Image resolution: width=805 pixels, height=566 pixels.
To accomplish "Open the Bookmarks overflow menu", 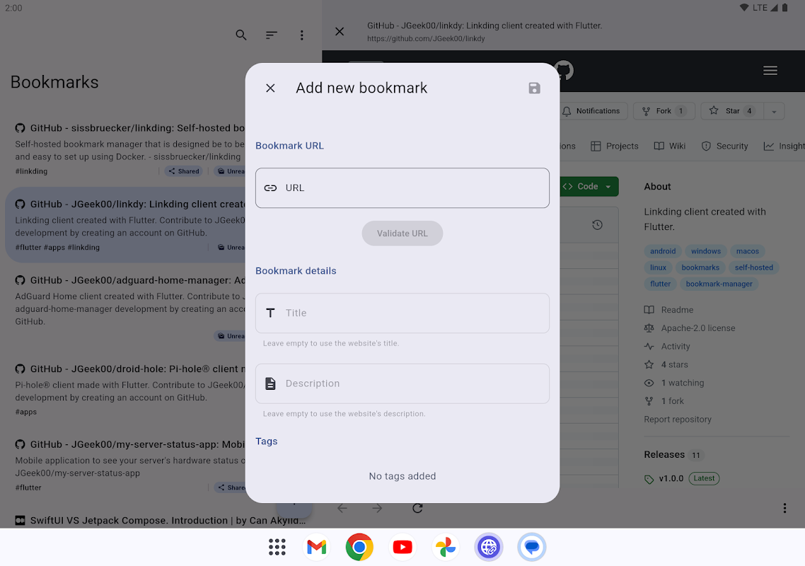I will (x=301, y=35).
